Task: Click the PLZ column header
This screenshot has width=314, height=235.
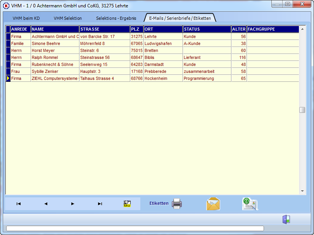Action: tap(137, 29)
